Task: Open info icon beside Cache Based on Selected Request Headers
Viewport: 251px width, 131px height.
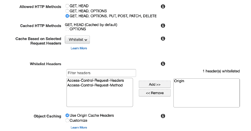Action: [x=163, y=39]
